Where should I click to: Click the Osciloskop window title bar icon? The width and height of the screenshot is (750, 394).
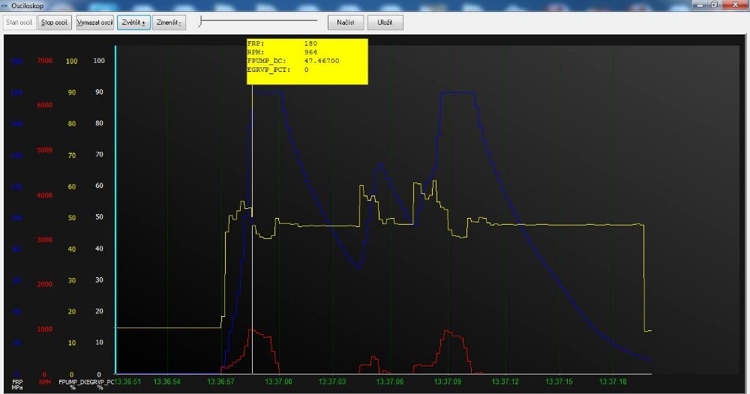point(6,5)
